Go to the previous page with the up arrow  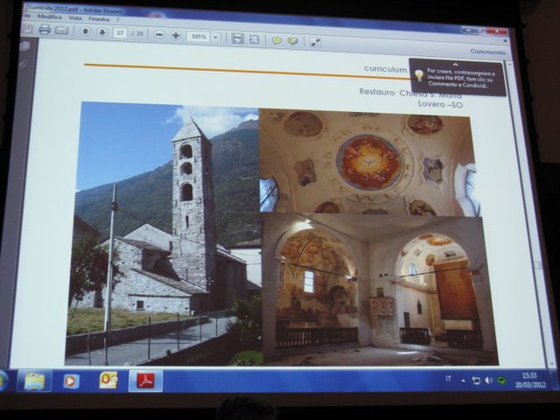tap(85, 31)
